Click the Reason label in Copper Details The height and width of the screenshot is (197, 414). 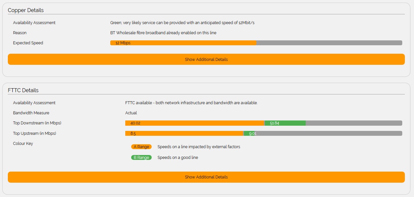(20, 33)
